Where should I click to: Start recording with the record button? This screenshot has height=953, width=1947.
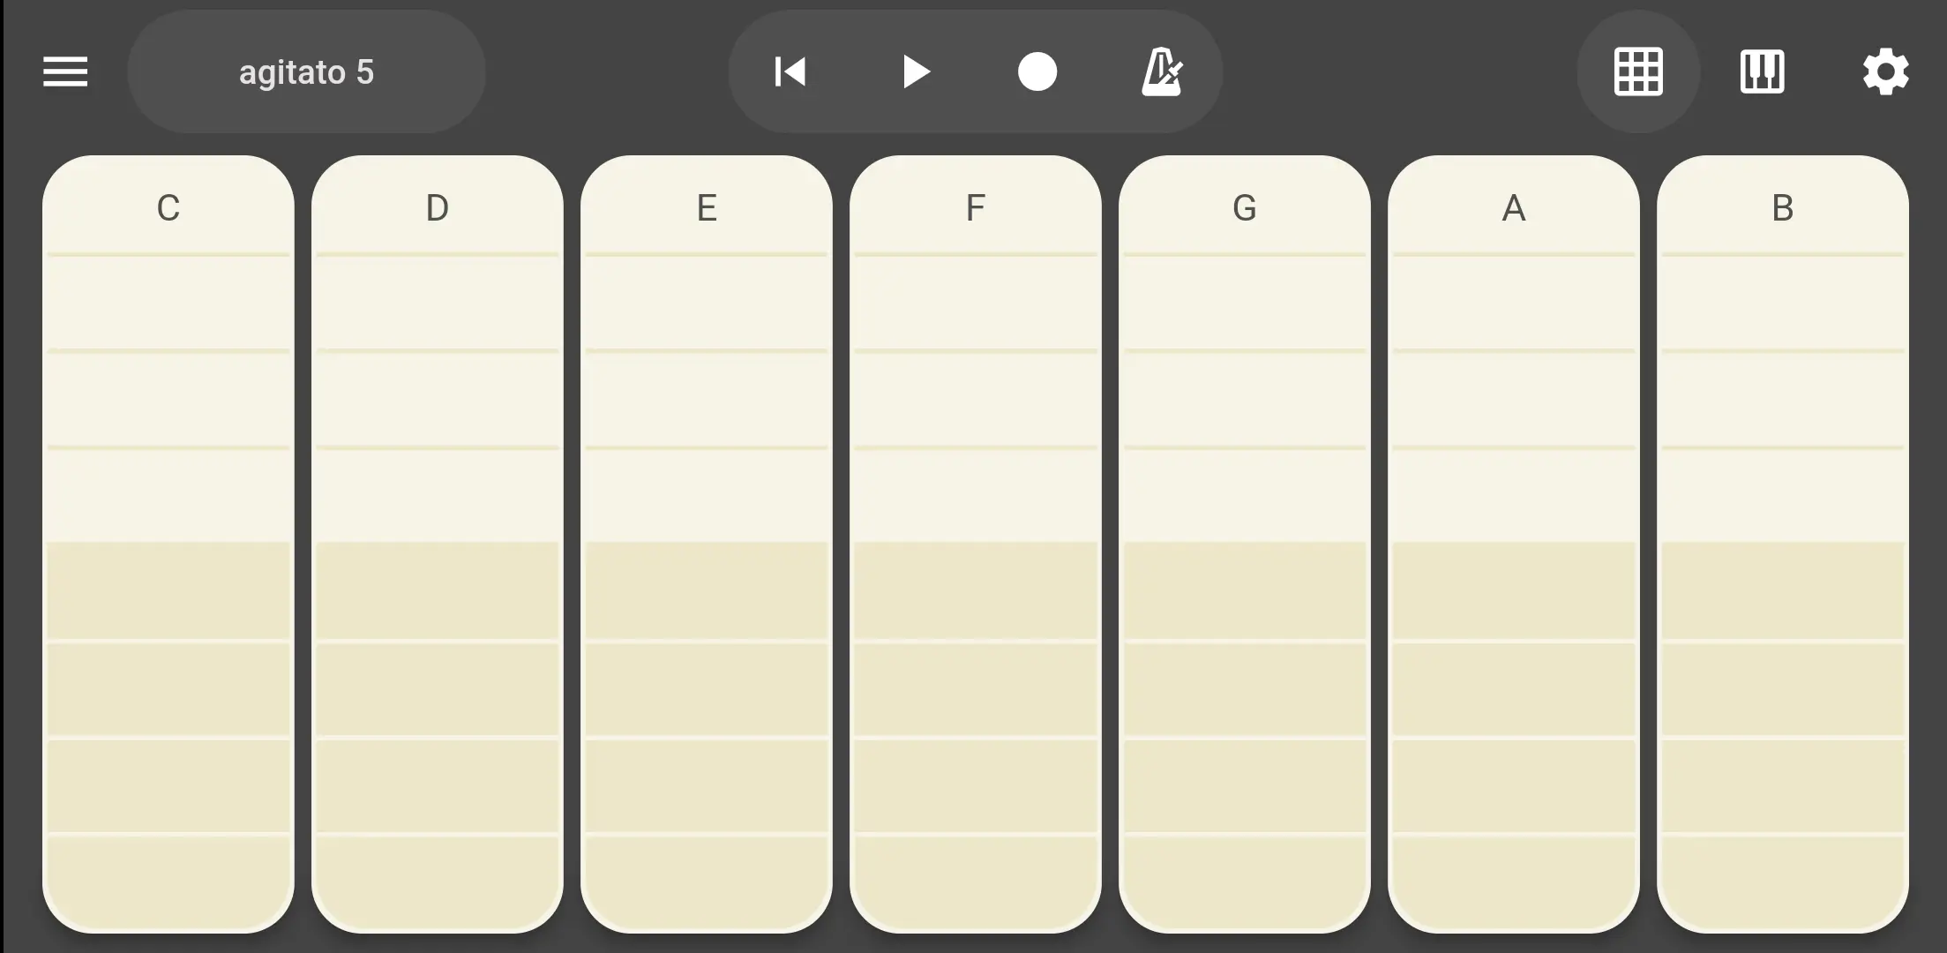point(1037,71)
